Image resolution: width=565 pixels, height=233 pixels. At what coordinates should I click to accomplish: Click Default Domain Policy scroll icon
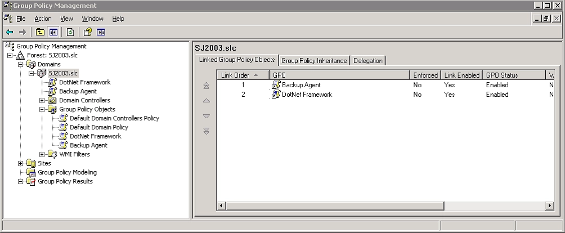click(x=64, y=127)
